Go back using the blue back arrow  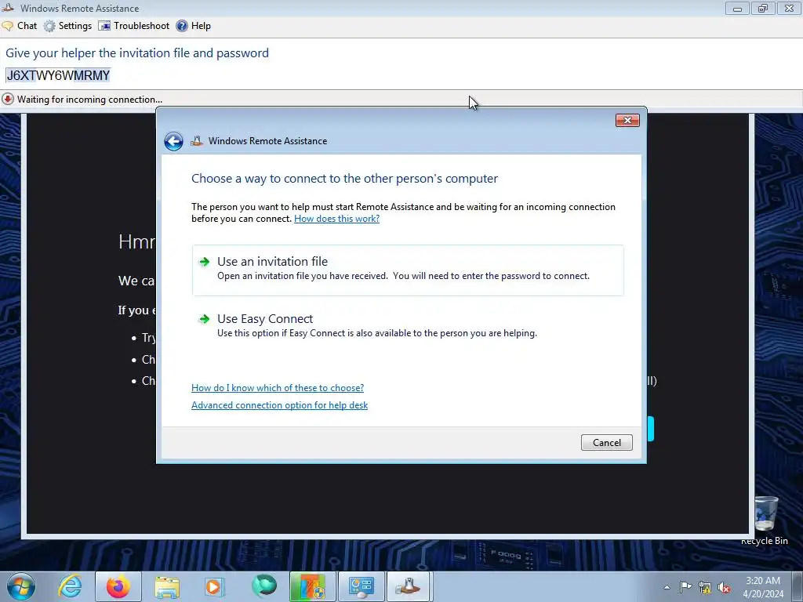[173, 141]
